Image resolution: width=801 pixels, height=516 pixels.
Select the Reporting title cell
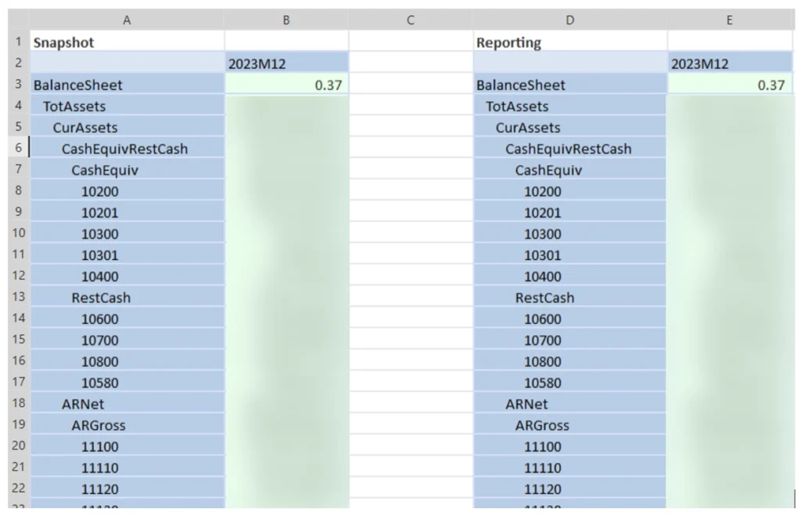pos(509,43)
